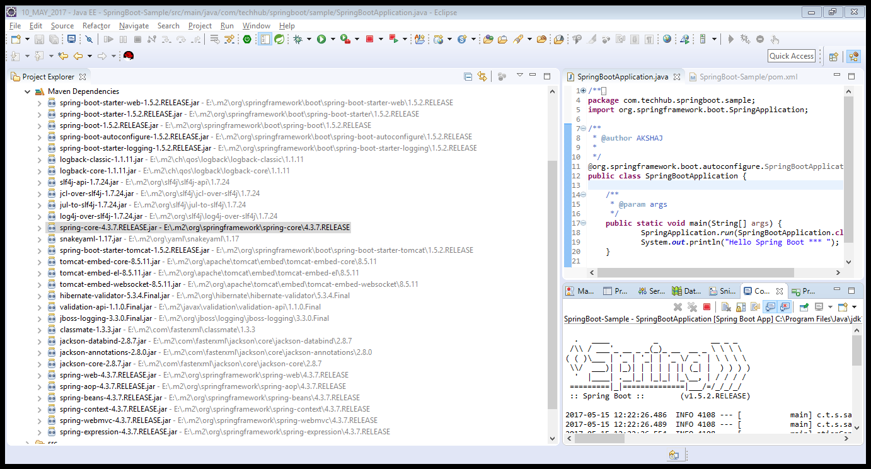Screen dimensions: 871x469
Task: Select snakeyaml-1.17.jar in Project Explorer
Action: coord(88,238)
